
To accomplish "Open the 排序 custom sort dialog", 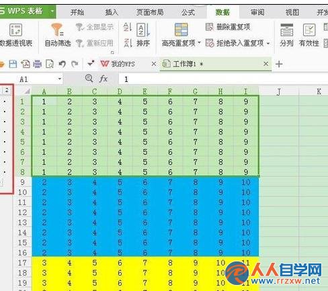I will click(143, 35).
